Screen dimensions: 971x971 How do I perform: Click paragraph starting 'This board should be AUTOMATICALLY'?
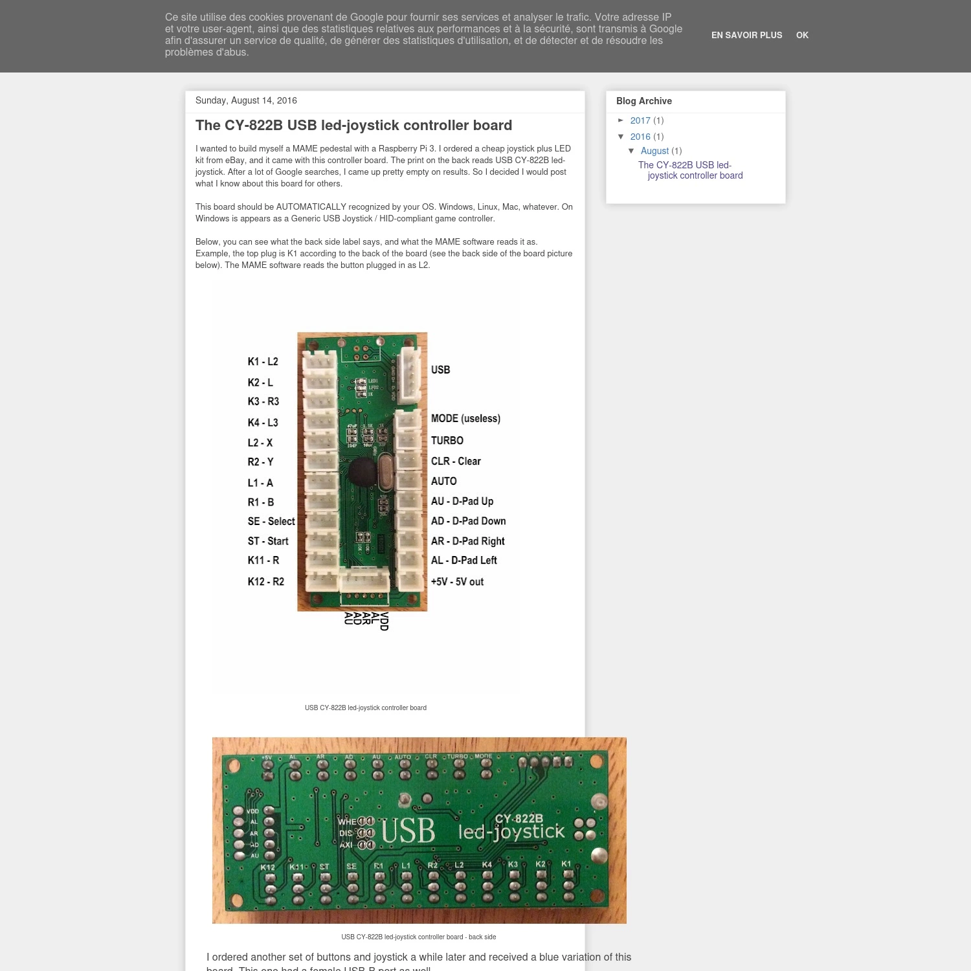tap(384, 212)
